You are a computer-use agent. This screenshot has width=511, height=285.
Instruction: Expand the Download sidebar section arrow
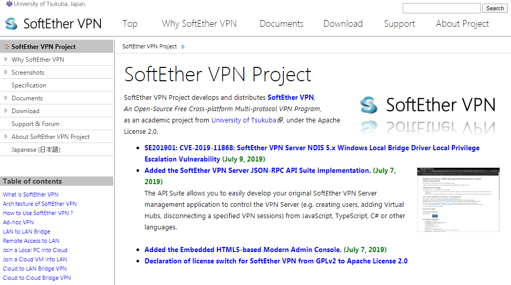pos(6,111)
